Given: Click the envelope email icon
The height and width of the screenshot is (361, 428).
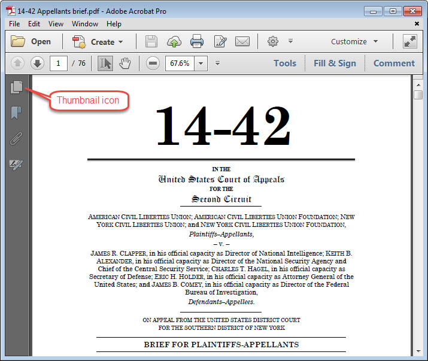Looking at the screenshot, I should pyautogui.click(x=242, y=41).
